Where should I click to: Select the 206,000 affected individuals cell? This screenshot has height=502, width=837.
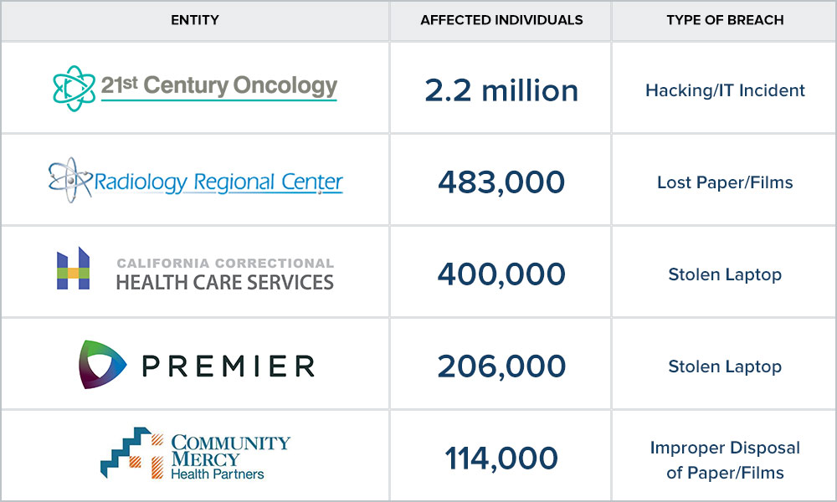[x=501, y=366]
